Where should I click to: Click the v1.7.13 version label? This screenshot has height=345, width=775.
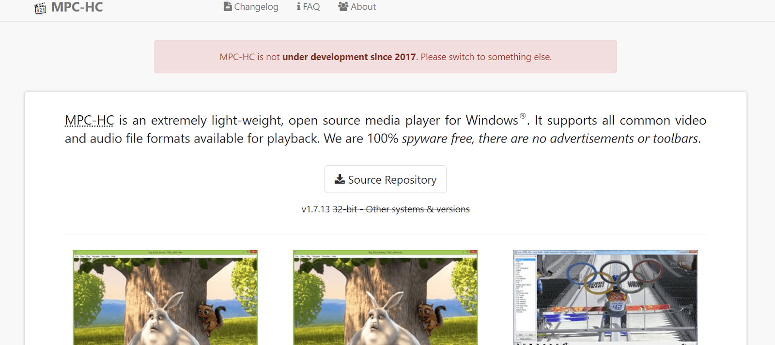tap(315, 209)
